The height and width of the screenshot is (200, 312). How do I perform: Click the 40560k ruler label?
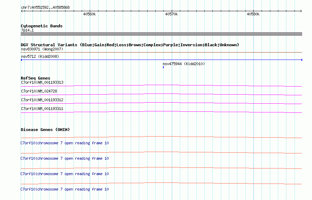(89, 14)
